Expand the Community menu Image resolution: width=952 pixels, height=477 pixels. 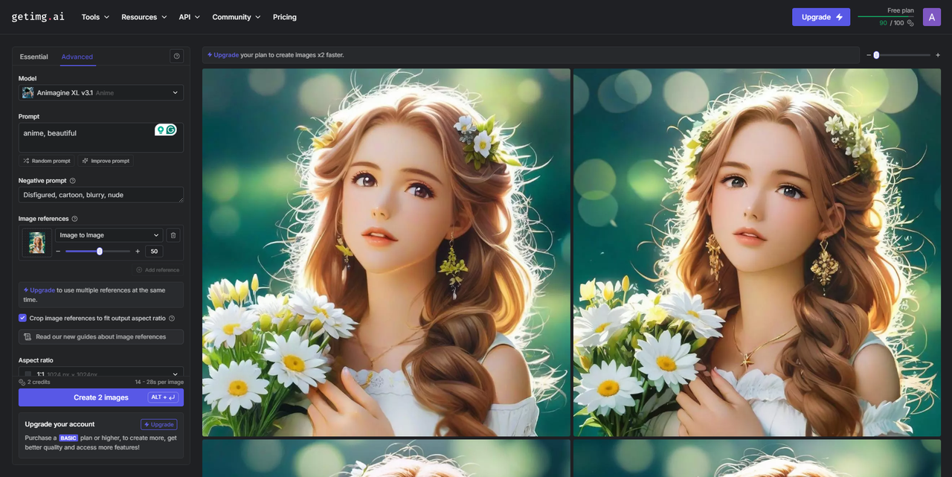click(x=237, y=17)
